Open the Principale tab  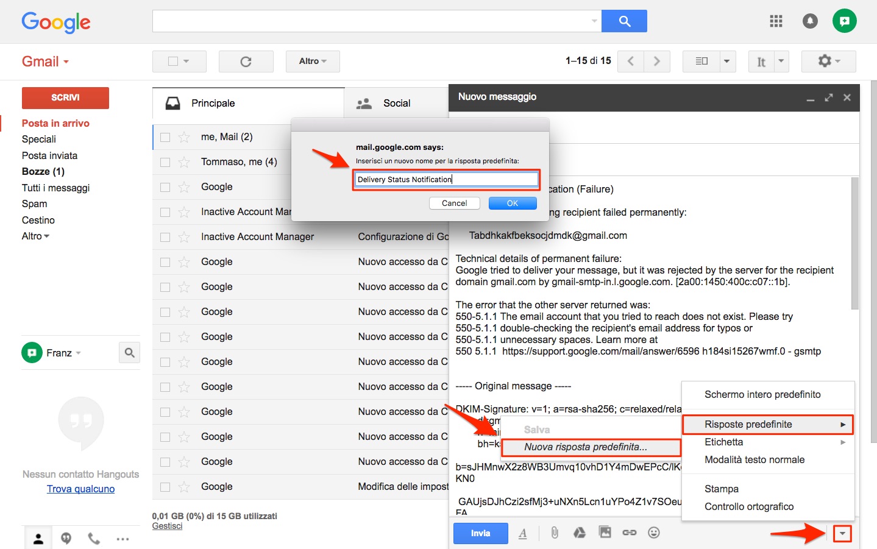(249, 103)
